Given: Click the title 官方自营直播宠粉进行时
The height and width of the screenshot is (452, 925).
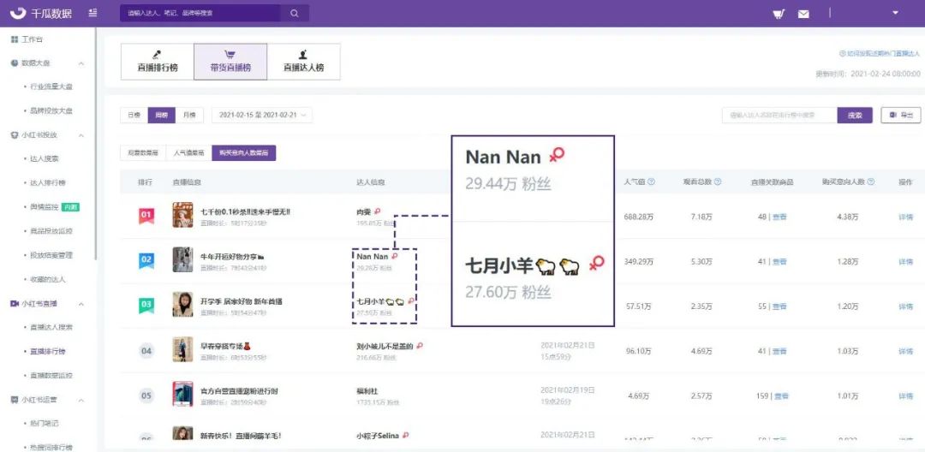Looking at the screenshot, I should click(x=239, y=391).
